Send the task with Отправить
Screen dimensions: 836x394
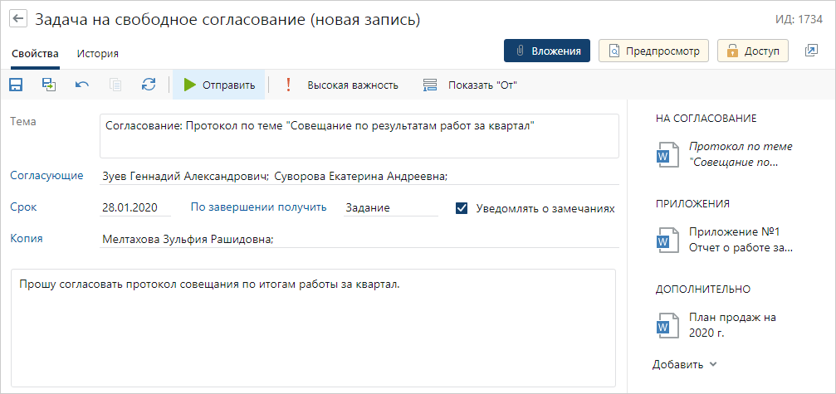(x=218, y=85)
